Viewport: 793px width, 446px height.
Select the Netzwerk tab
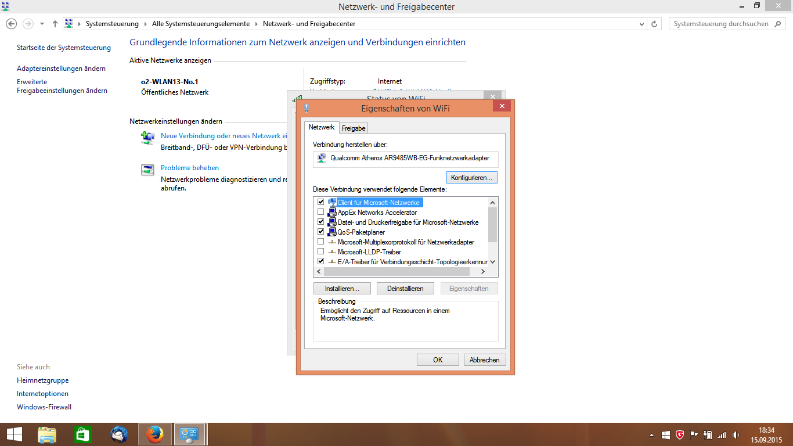[x=322, y=127]
